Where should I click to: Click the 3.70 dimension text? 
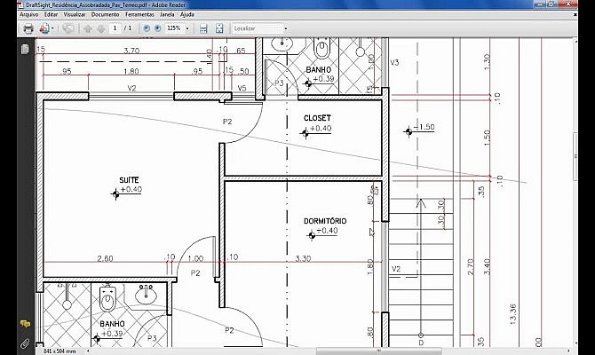(131, 51)
